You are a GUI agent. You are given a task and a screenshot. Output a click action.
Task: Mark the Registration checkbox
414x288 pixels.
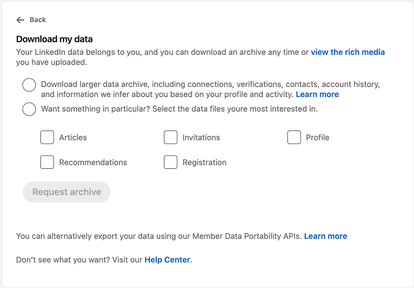171,163
